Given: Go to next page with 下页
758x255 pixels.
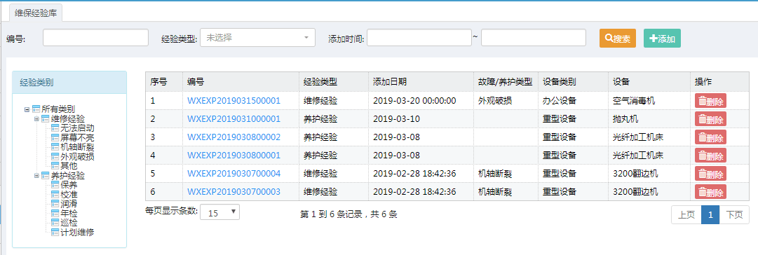Looking at the screenshot, I should (734, 215).
